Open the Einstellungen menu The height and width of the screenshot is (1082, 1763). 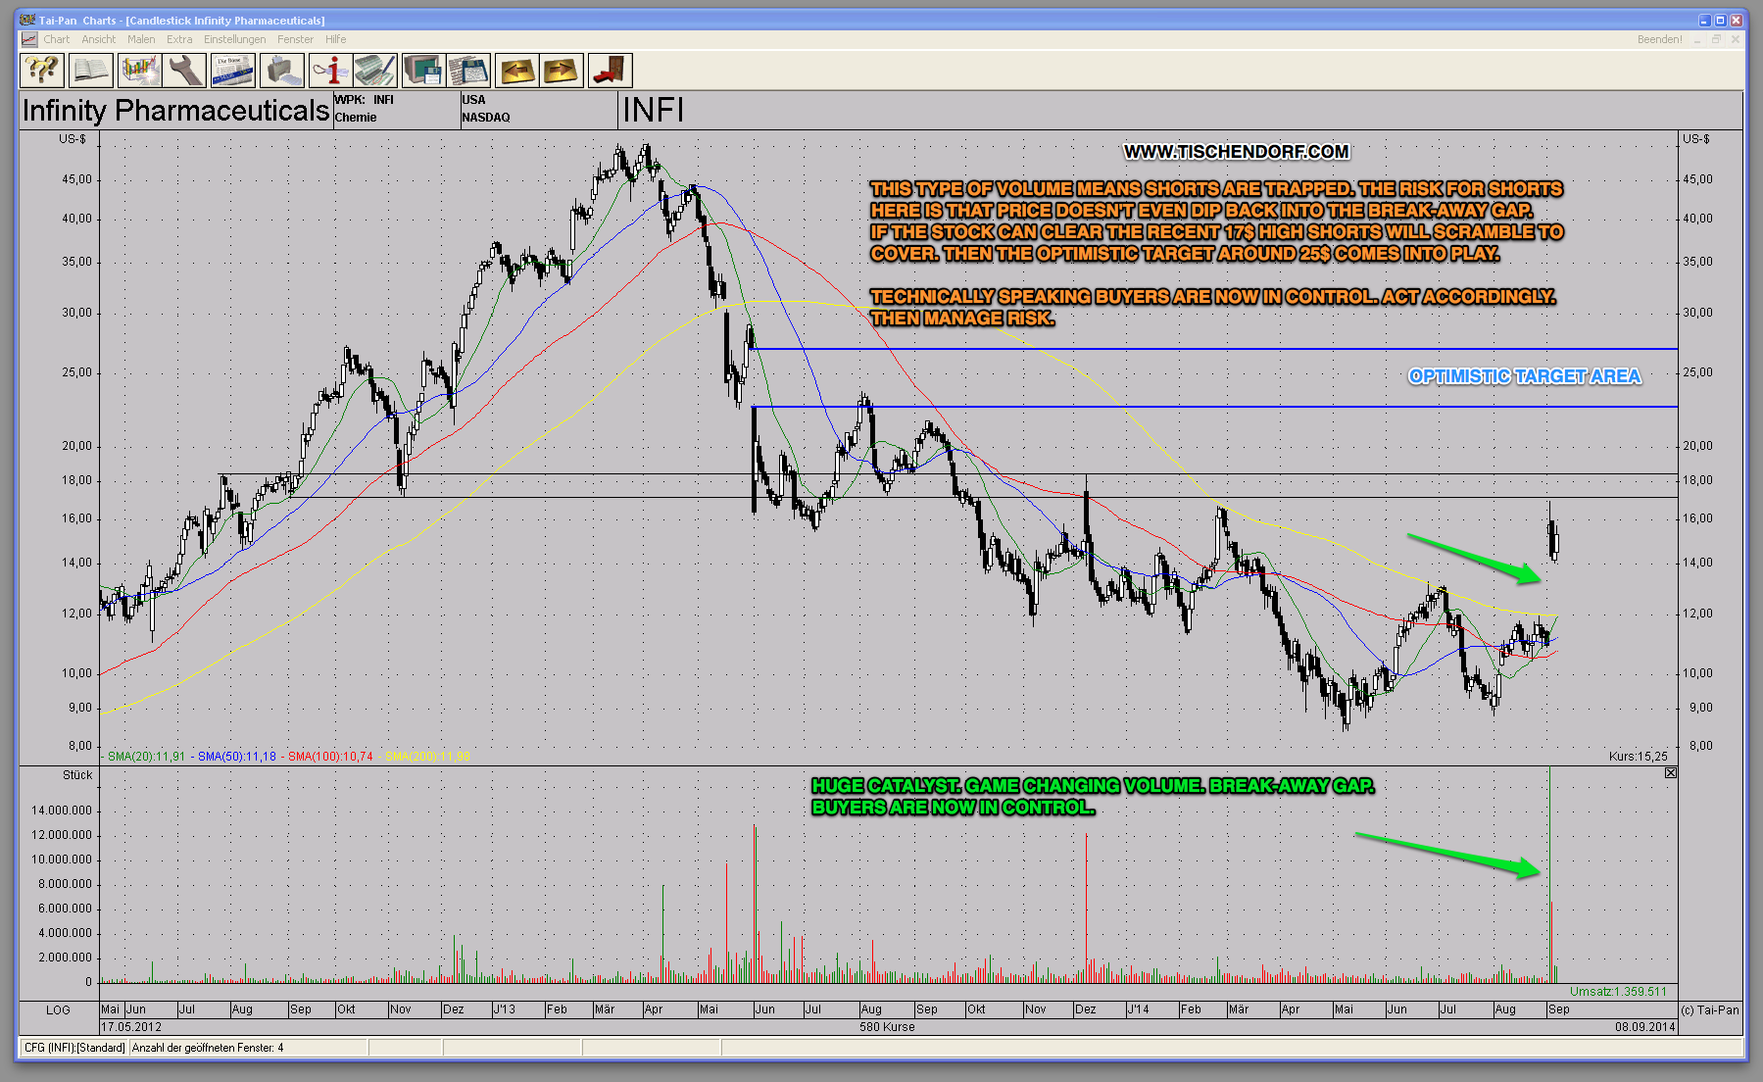[x=234, y=39]
